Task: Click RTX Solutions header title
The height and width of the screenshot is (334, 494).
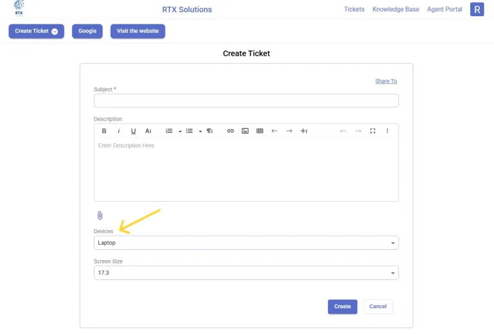Action: tap(187, 10)
